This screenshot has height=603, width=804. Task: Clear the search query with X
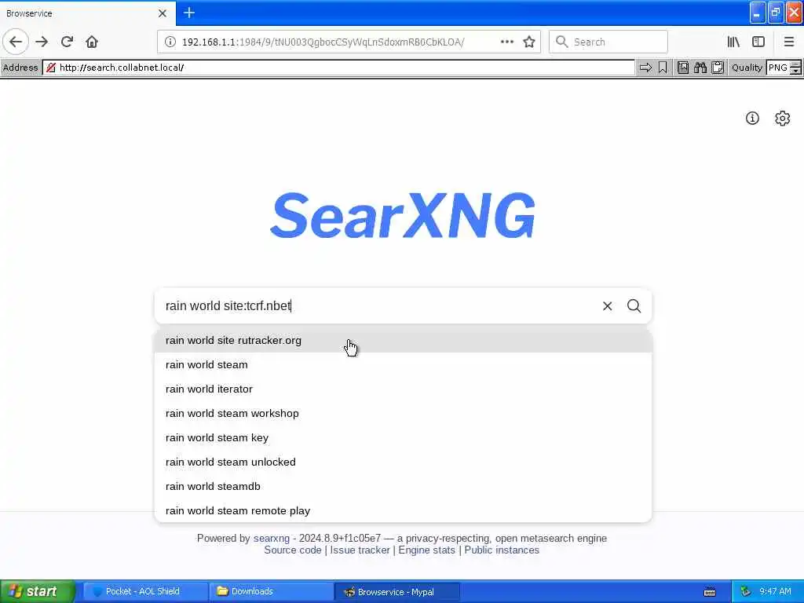[x=607, y=306]
